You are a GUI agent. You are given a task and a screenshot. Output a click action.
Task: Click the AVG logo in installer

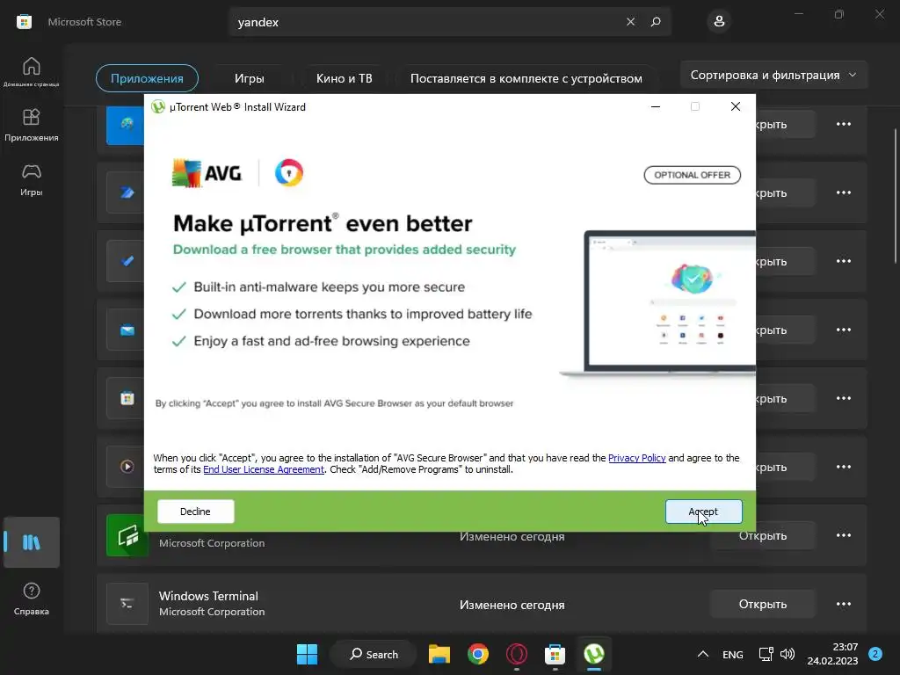point(207,173)
